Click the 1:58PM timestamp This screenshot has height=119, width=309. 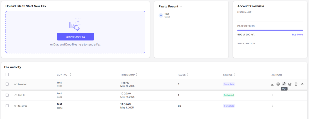125,83
